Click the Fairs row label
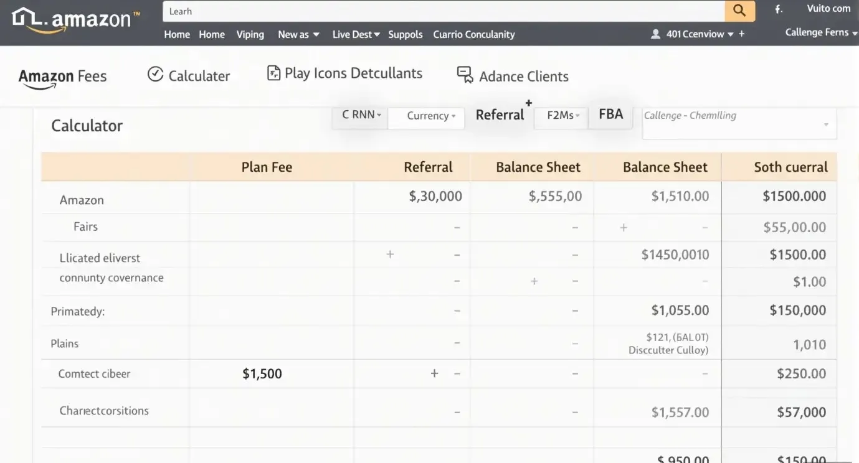 pos(85,227)
